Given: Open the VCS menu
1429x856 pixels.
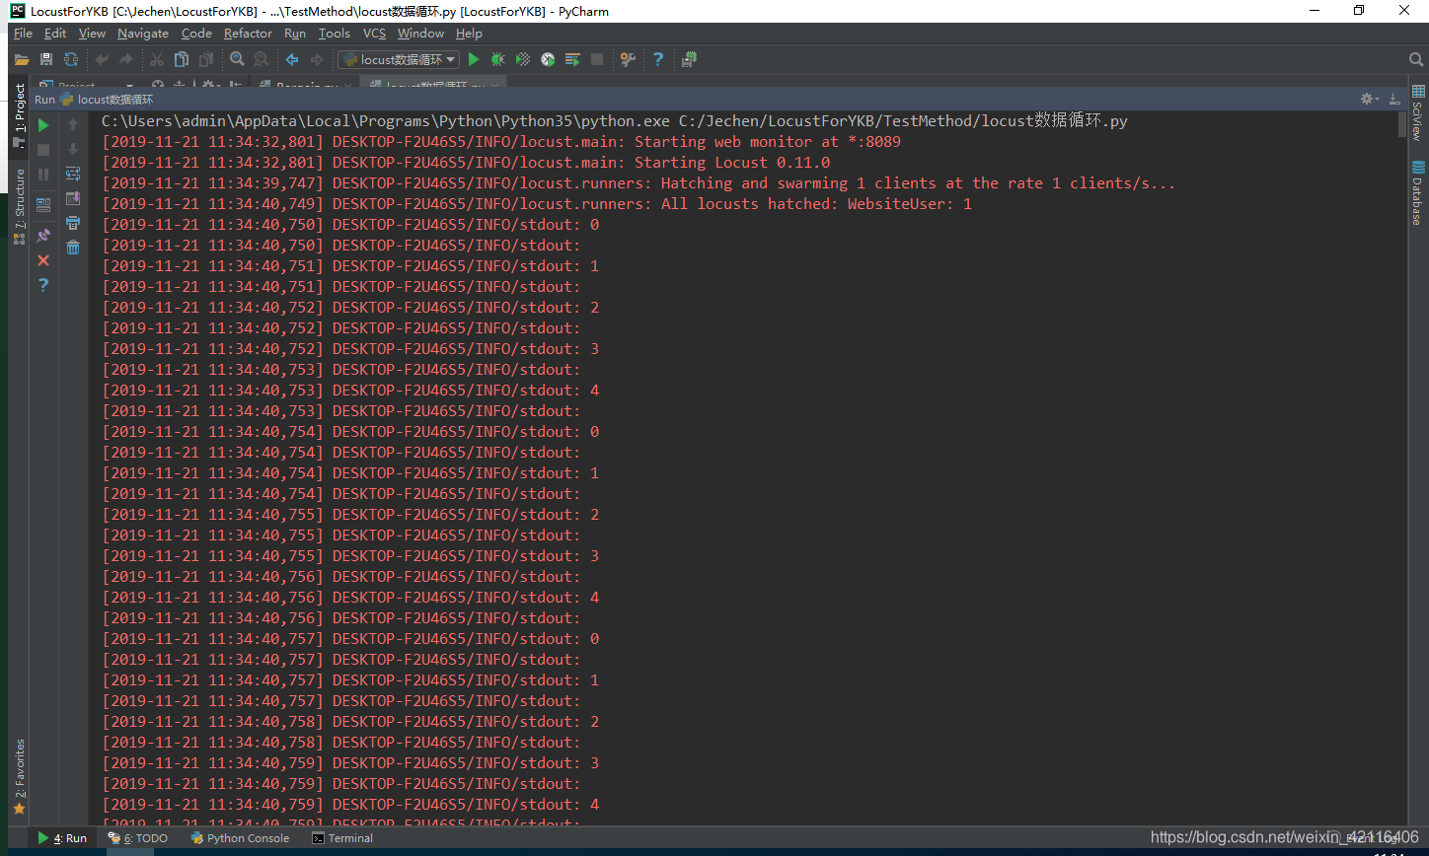Looking at the screenshot, I should point(374,34).
